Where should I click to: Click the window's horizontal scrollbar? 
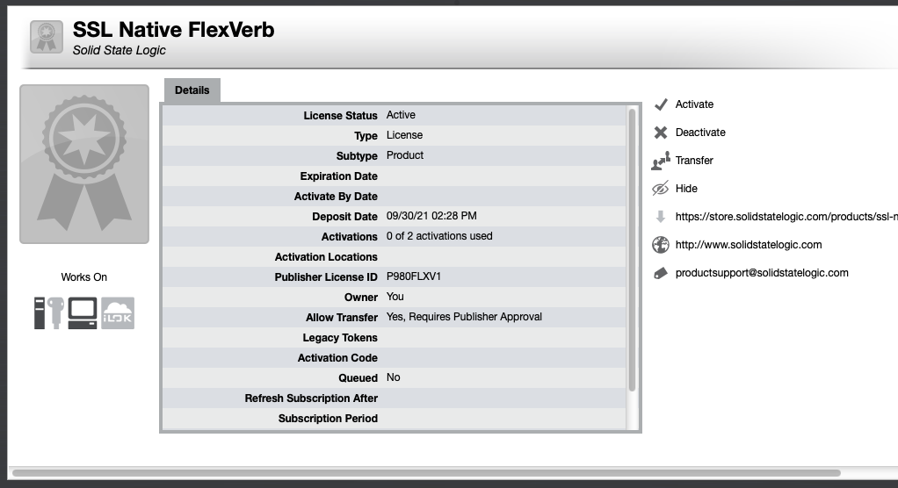point(427,473)
